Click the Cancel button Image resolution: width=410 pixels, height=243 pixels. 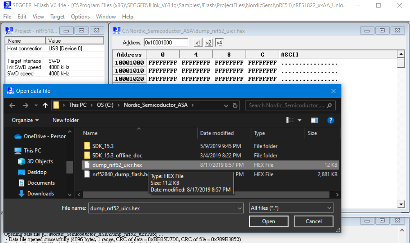pos(313,221)
